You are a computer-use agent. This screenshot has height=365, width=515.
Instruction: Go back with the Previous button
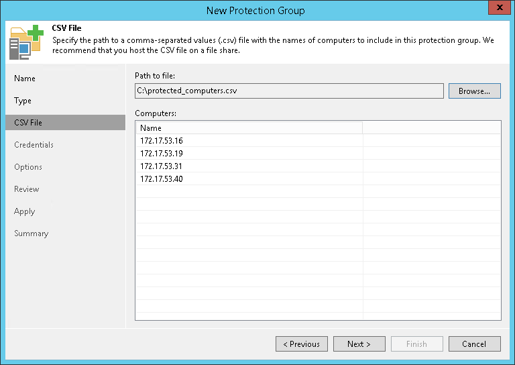[301, 344]
